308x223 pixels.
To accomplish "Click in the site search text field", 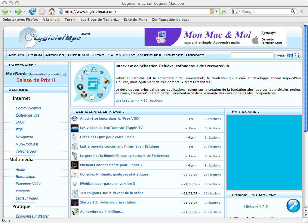I will [x=252, y=55].
